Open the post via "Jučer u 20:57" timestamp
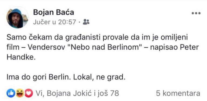The width and height of the screenshot is (207, 101). (54, 22)
